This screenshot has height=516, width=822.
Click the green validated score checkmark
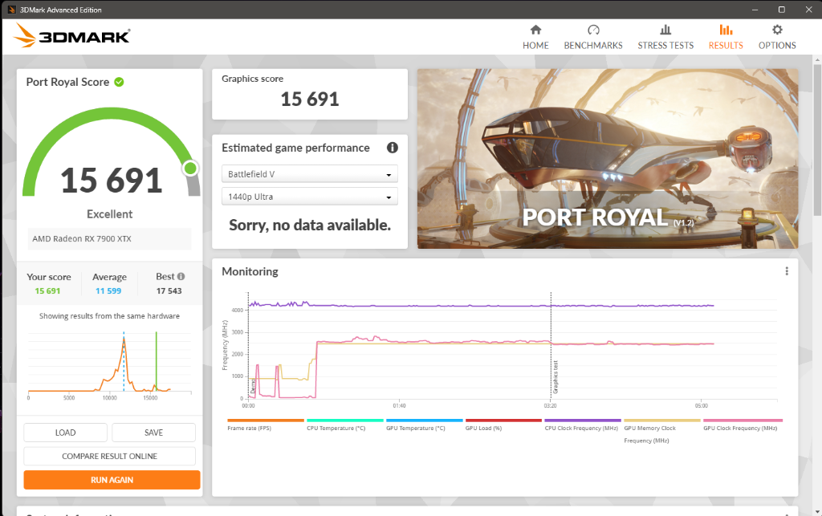119,82
